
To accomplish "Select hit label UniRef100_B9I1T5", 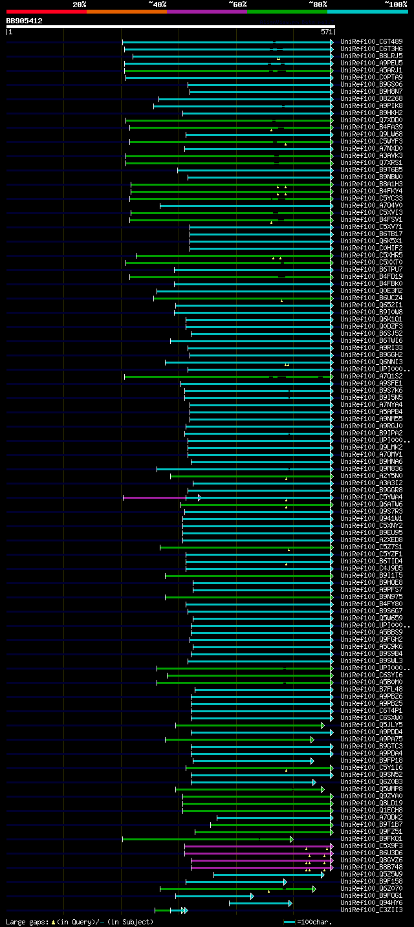I will click(371, 576).
